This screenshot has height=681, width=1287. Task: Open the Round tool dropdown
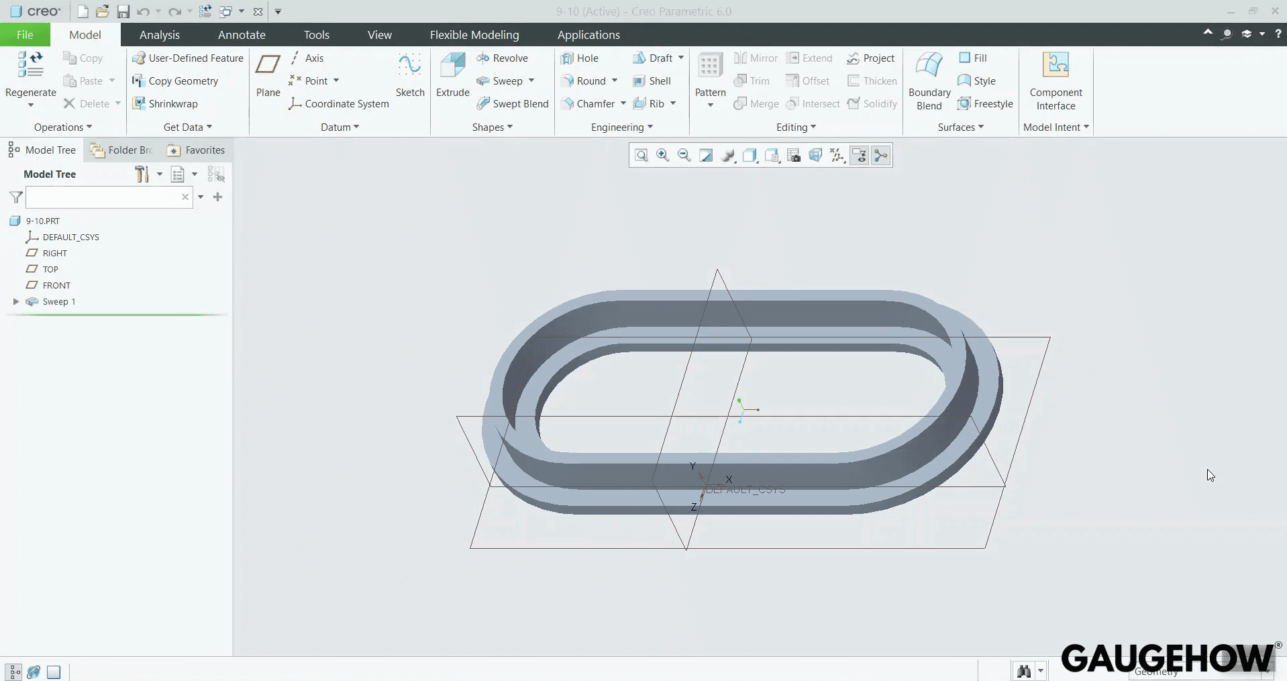(x=616, y=81)
